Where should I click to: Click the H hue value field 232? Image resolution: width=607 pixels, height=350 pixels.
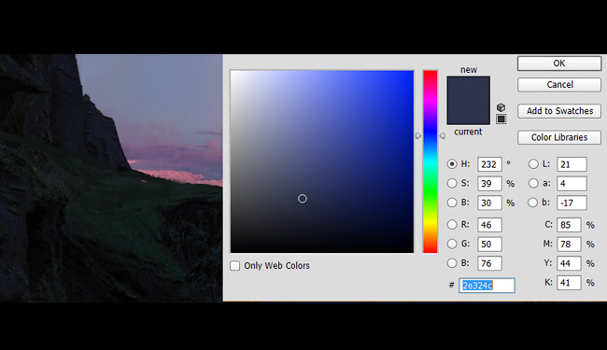[x=489, y=164]
